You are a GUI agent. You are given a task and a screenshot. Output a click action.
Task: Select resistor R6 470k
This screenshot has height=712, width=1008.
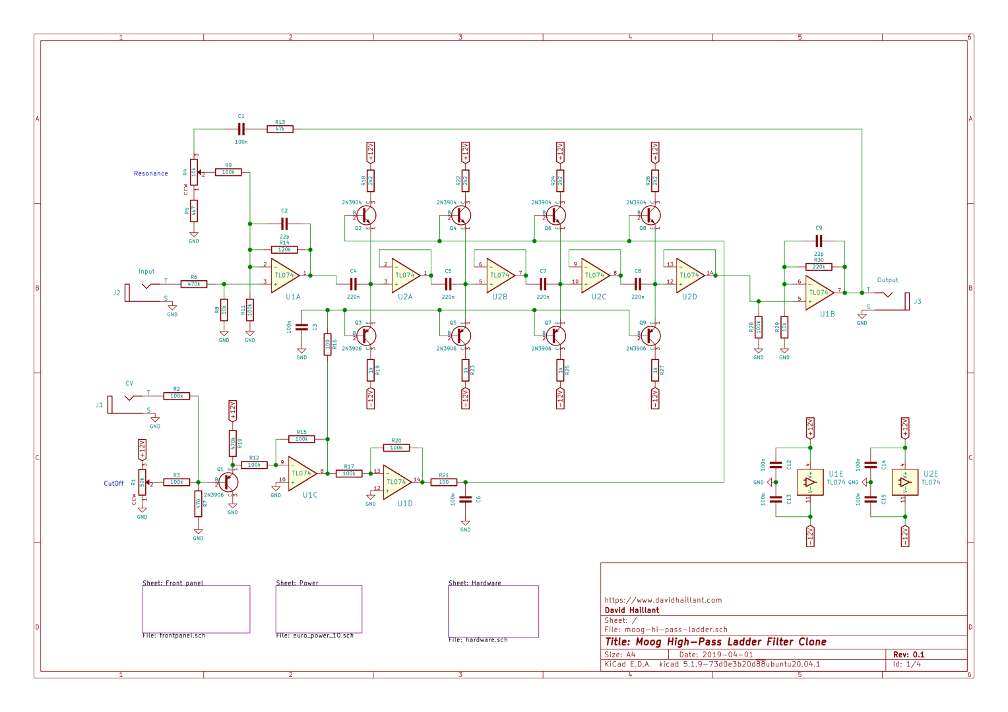(x=194, y=284)
